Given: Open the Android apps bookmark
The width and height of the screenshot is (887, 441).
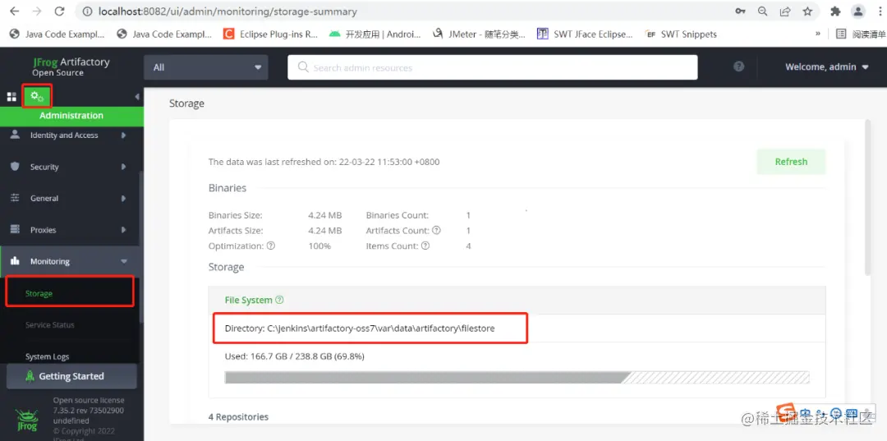Looking at the screenshot, I should coord(375,34).
